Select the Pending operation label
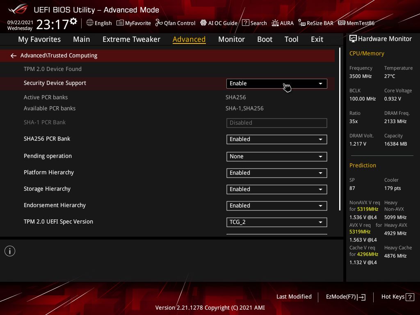The width and height of the screenshot is (420, 315). (x=48, y=156)
